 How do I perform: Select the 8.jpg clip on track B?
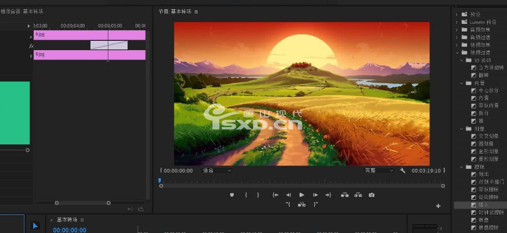[x=90, y=55]
